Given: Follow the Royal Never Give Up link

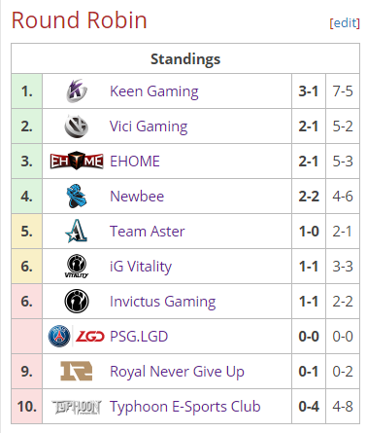Looking at the screenshot, I should [177, 372].
